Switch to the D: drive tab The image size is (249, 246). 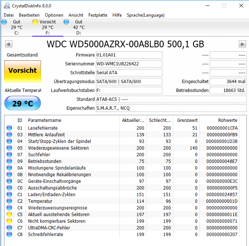[x=78, y=27]
